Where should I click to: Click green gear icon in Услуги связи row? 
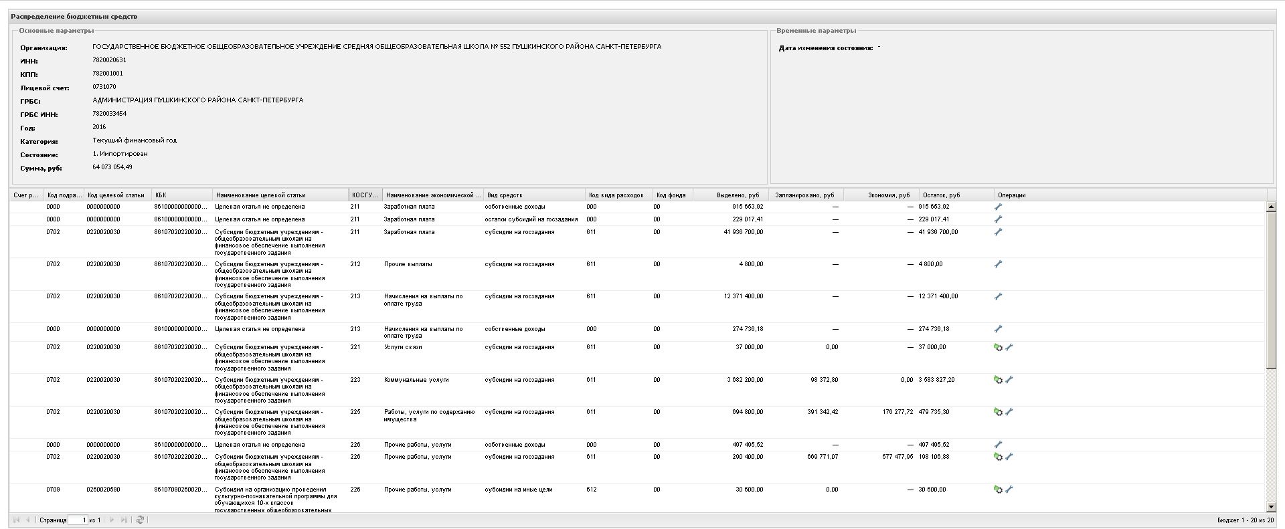(998, 347)
